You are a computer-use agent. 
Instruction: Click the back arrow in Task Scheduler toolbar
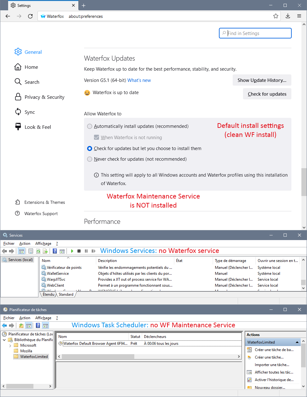(4, 325)
